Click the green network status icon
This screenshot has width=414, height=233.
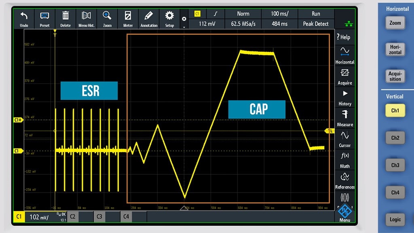click(x=349, y=24)
